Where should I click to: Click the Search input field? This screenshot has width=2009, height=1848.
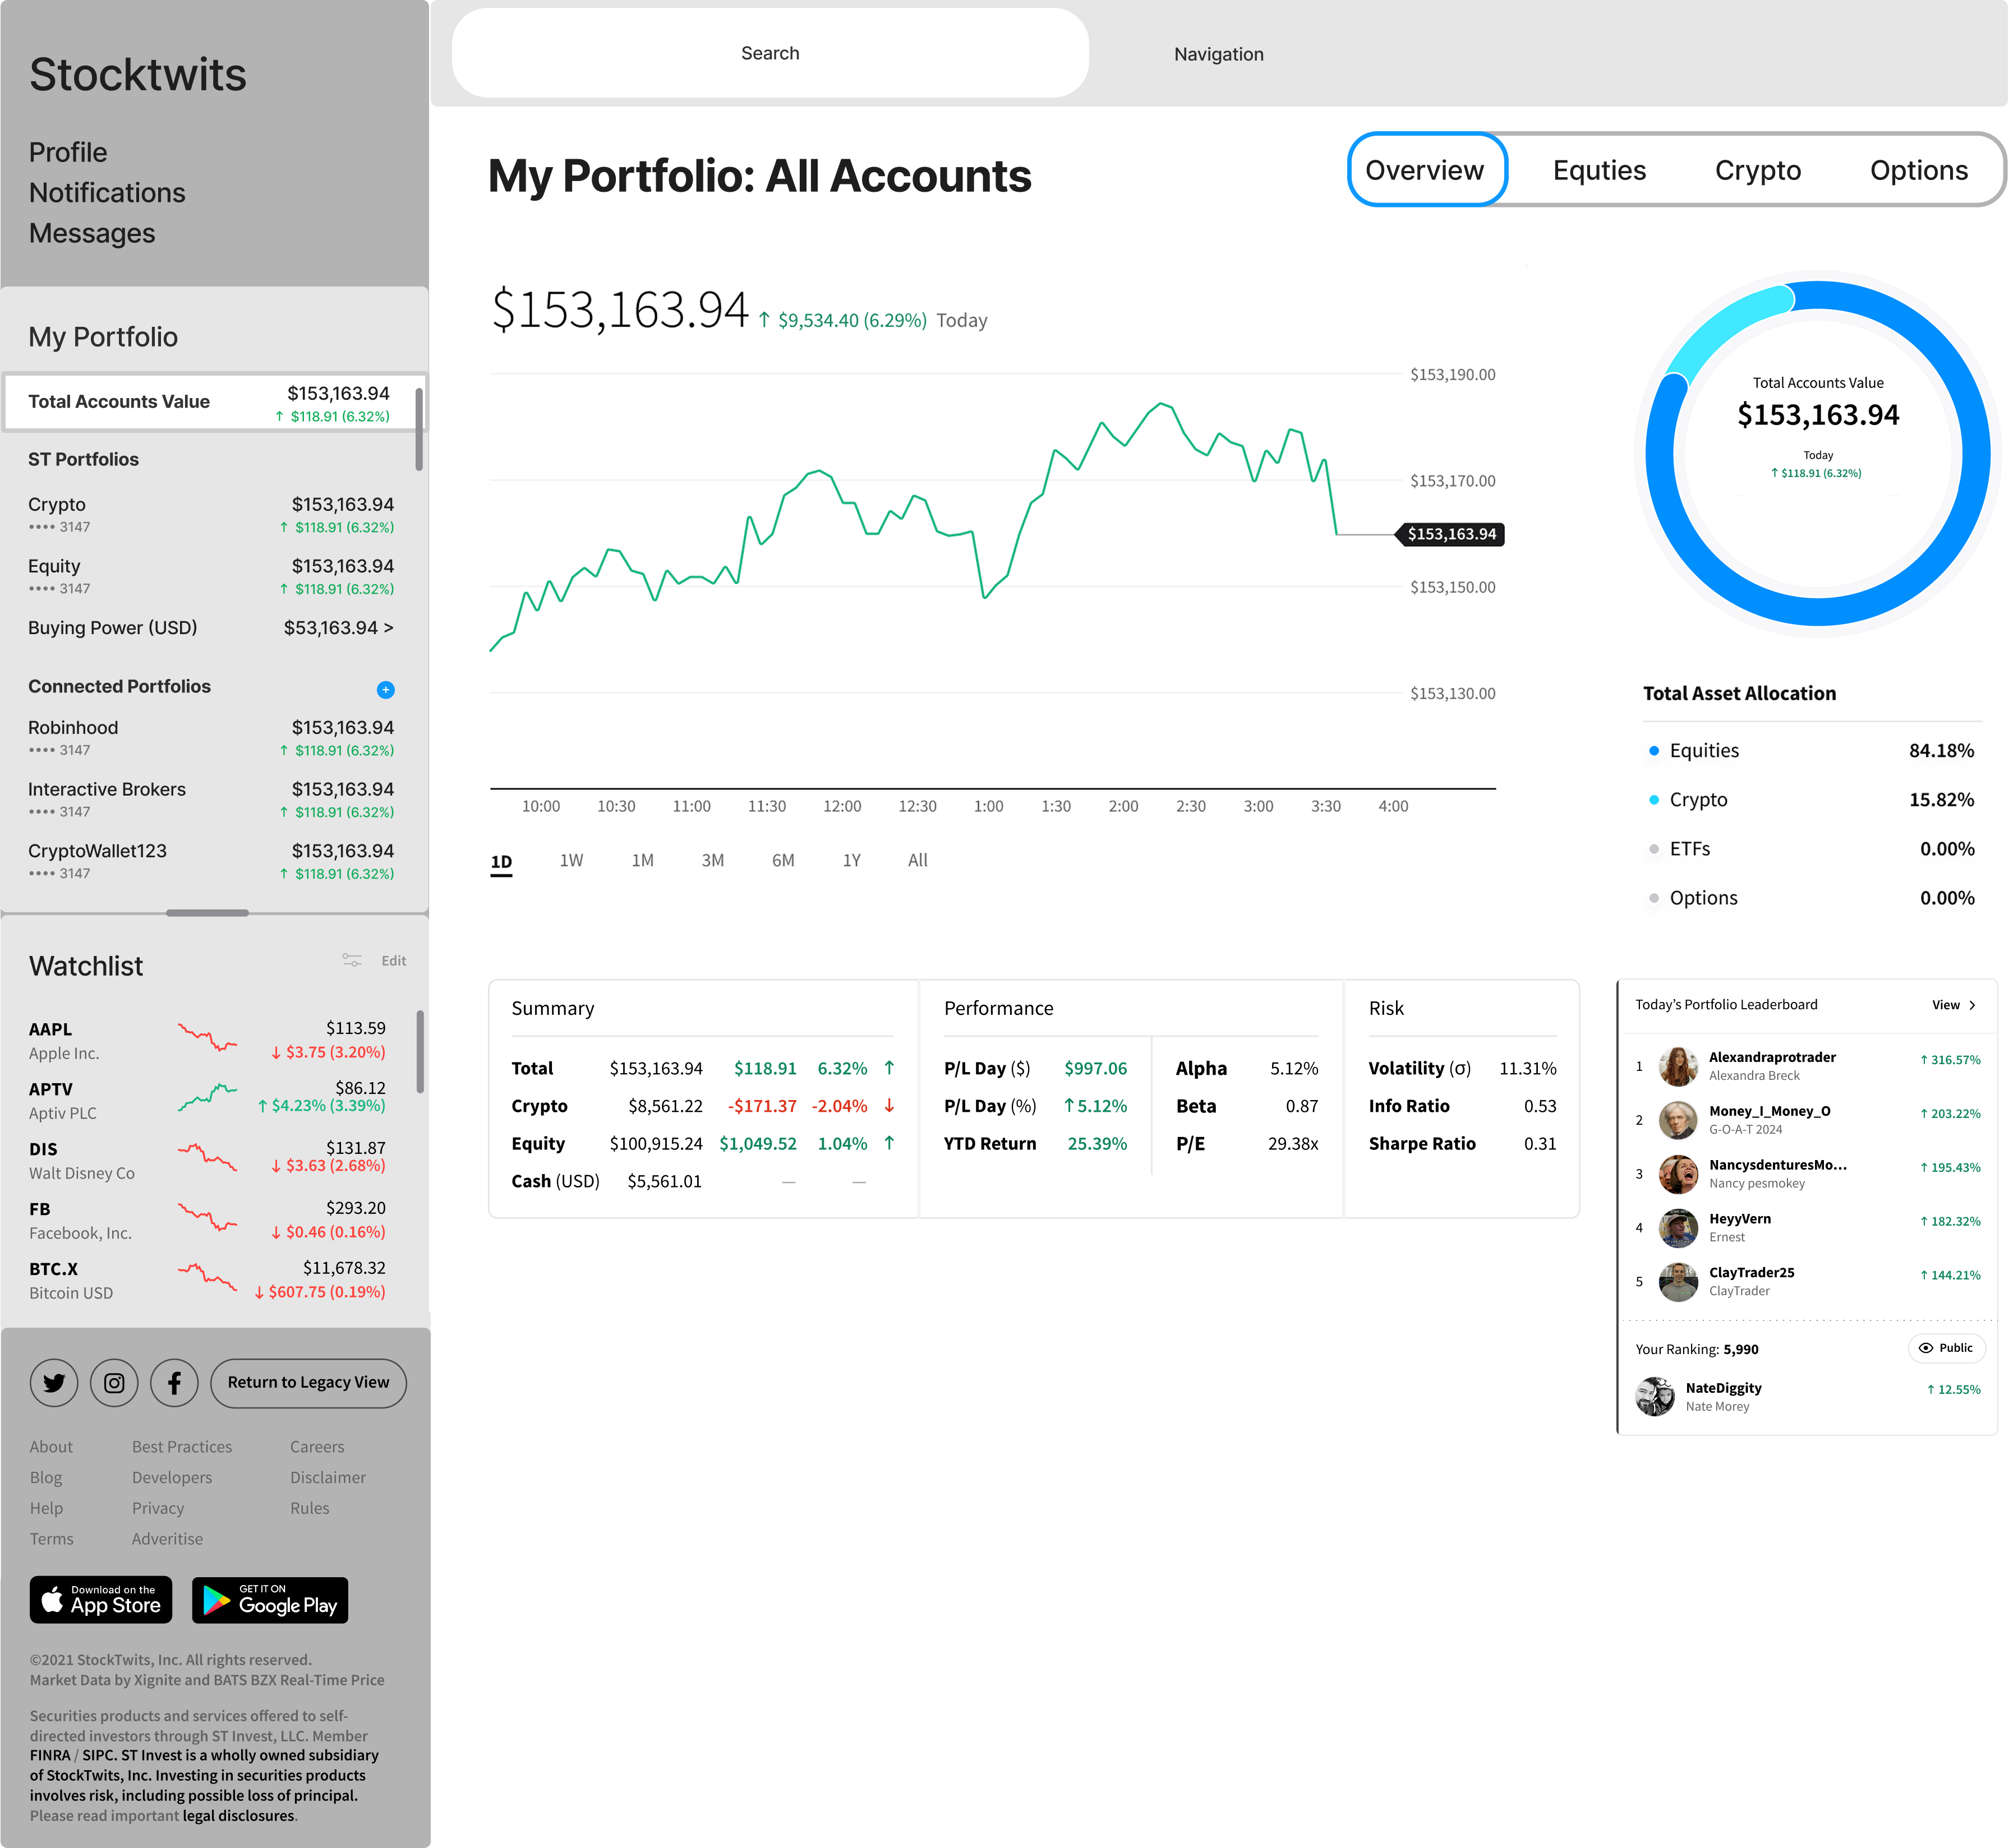coord(771,52)
